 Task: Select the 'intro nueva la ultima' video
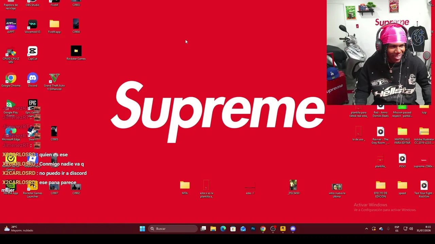[337, 190]
